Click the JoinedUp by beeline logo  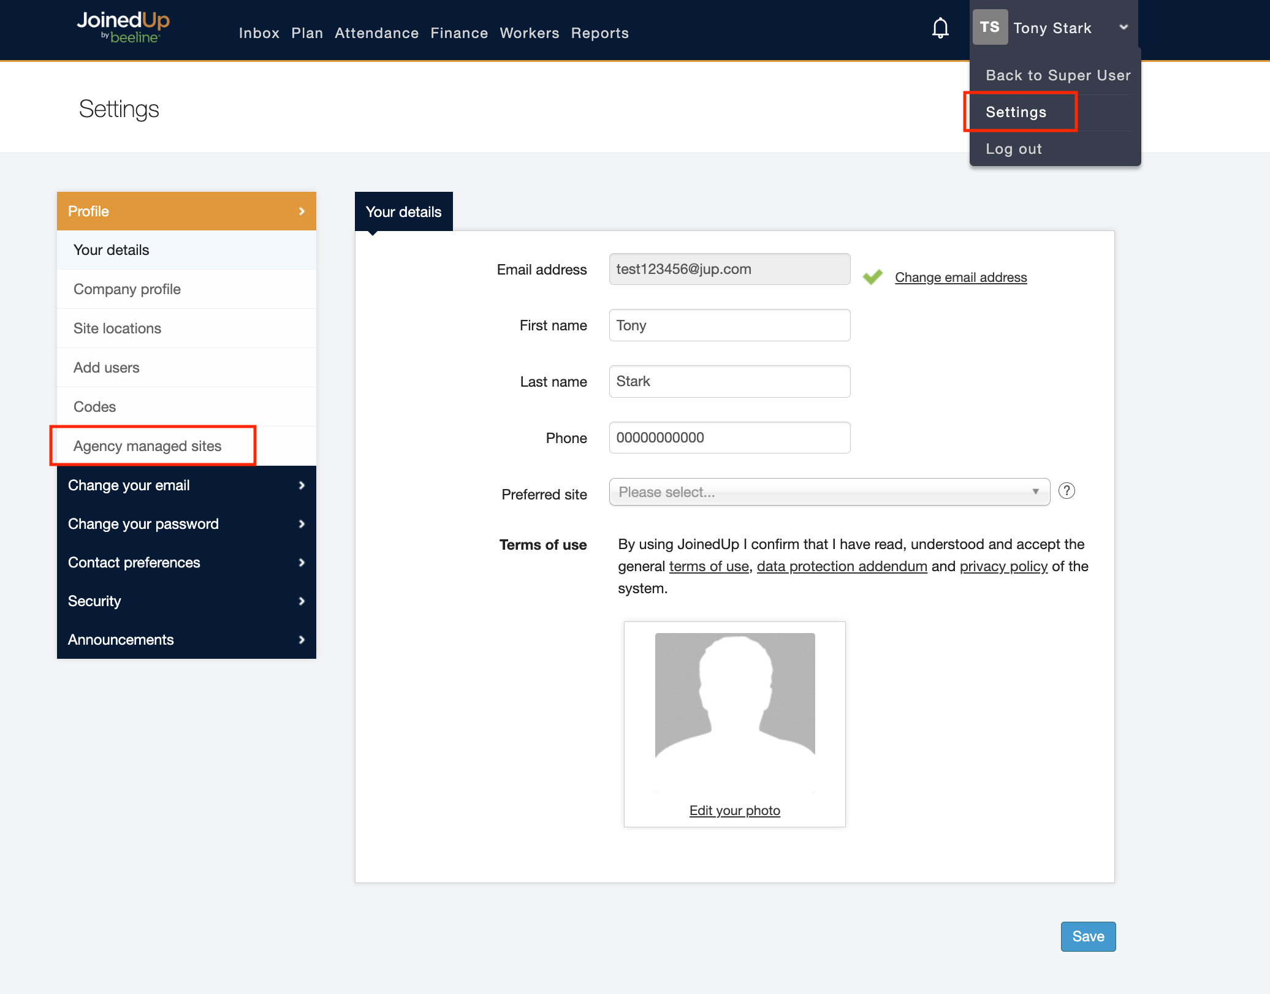pos(123,28)
